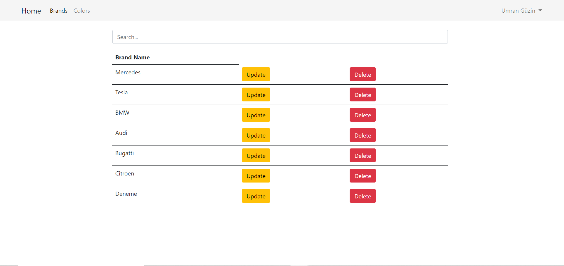The image size is (564, 266).
Task: Delete the Bugatti brand
Action: coord(362,155)
